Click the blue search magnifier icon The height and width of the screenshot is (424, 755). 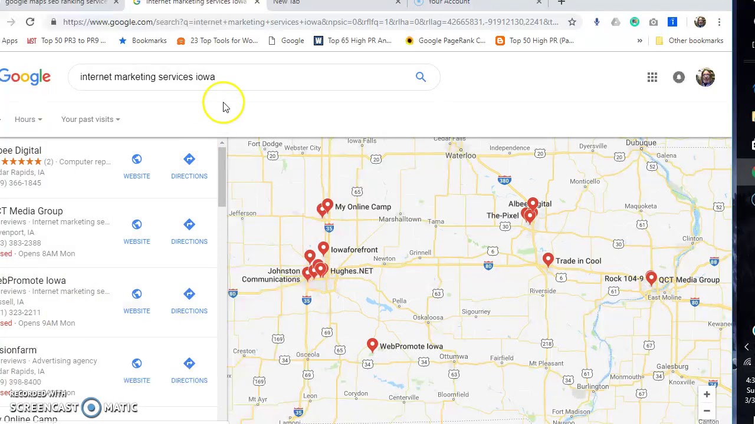pos(421,77)
